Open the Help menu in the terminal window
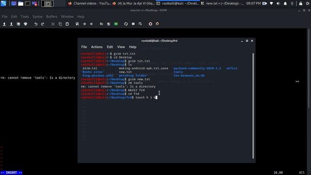Viewport: 311px width, 175px height. (133, 47)
